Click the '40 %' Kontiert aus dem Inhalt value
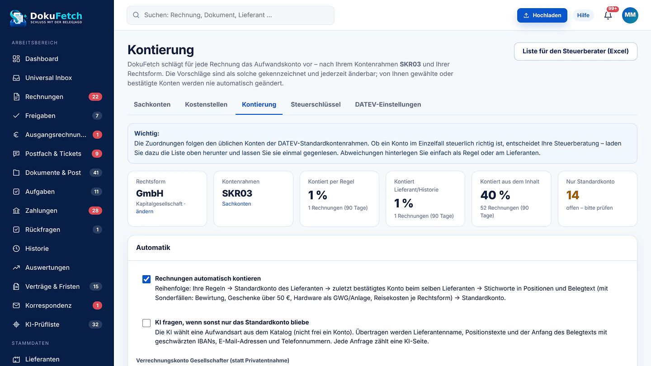This screenshot has width=651, height=366. pos(495,195)
